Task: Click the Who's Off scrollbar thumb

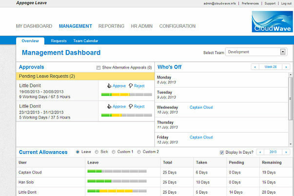Action: coord(291,98)
